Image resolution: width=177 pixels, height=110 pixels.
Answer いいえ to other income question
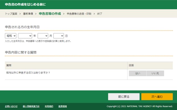[155, 73]
